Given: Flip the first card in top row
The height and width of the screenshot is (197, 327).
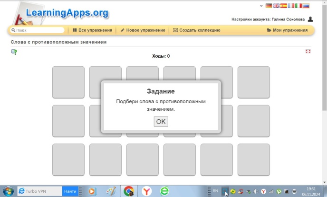Looking at the screenshot, I should pos(68,82).
